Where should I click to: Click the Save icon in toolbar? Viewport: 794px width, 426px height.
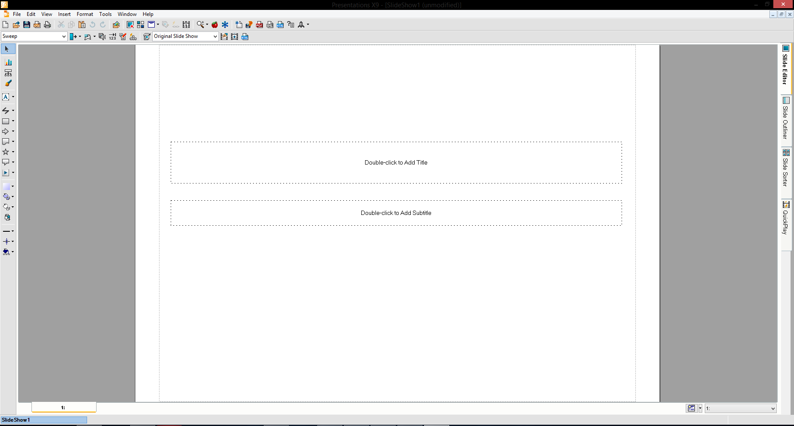(27, 25)
